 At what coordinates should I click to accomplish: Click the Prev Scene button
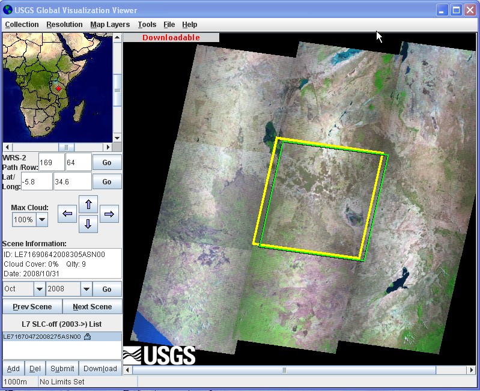(x=32, y=306)
